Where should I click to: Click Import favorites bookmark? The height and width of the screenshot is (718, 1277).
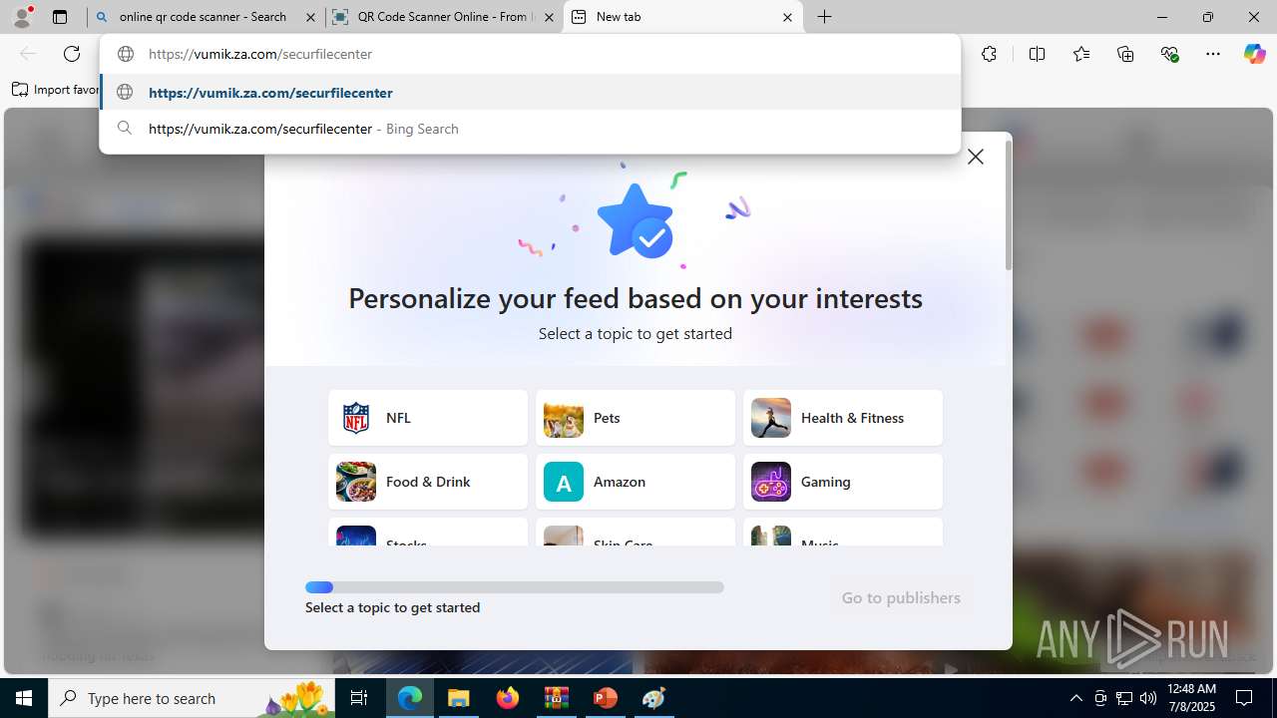click(56, 90)
